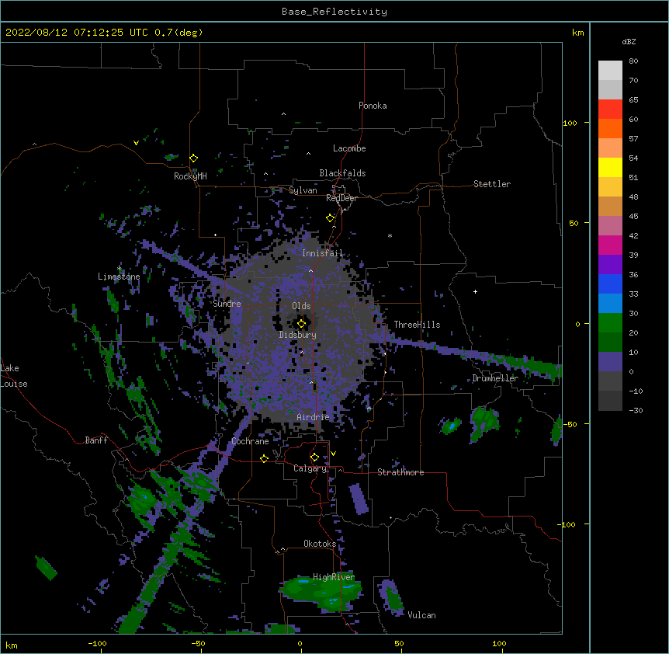Select the 42 dBZ magenta legend swatch
The image size is (669, 654).
[x=610, y=245]
